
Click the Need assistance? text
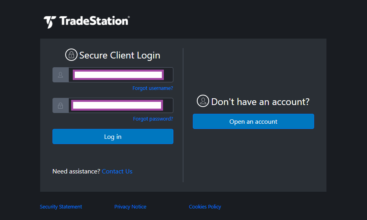click(76, 171)
